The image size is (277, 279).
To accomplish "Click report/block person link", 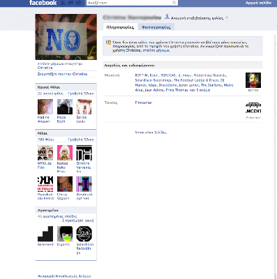I will (x=64, y=276).
